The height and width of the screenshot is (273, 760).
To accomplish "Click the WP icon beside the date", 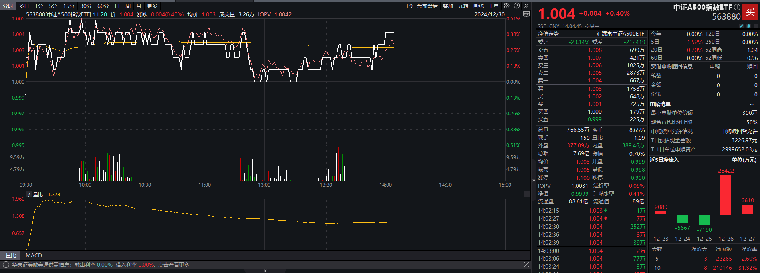I will click(526, 14).
